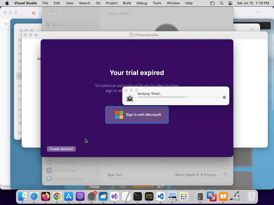This screenshot has width=274, height=205.
Task: Open the File menu
Action: 45,3
